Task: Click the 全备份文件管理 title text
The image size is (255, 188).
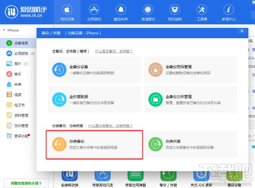Action: 179,97
